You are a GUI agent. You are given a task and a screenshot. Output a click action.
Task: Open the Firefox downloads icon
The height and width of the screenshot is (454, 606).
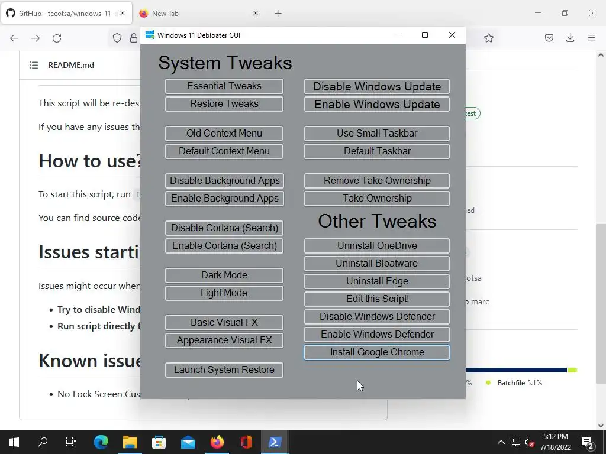tap(570, 38)
